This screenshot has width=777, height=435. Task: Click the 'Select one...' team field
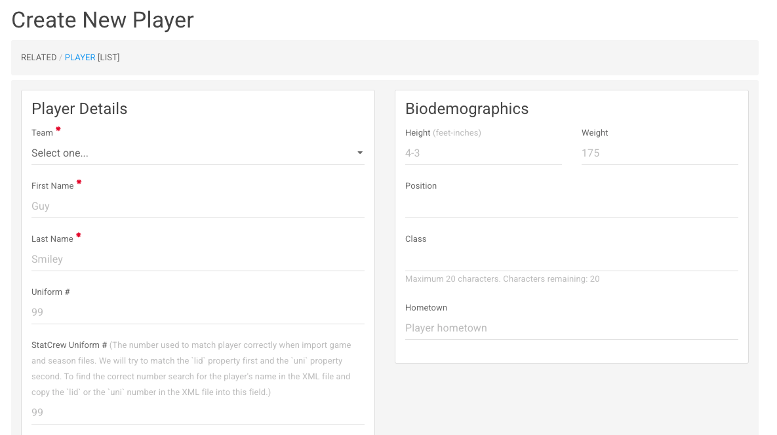198,153
